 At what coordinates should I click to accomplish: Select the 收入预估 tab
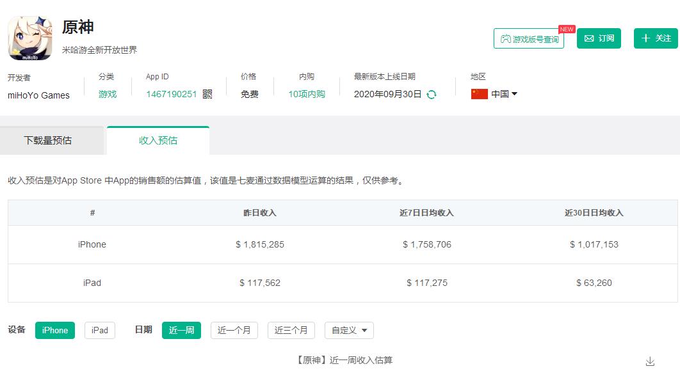(158, 141)
